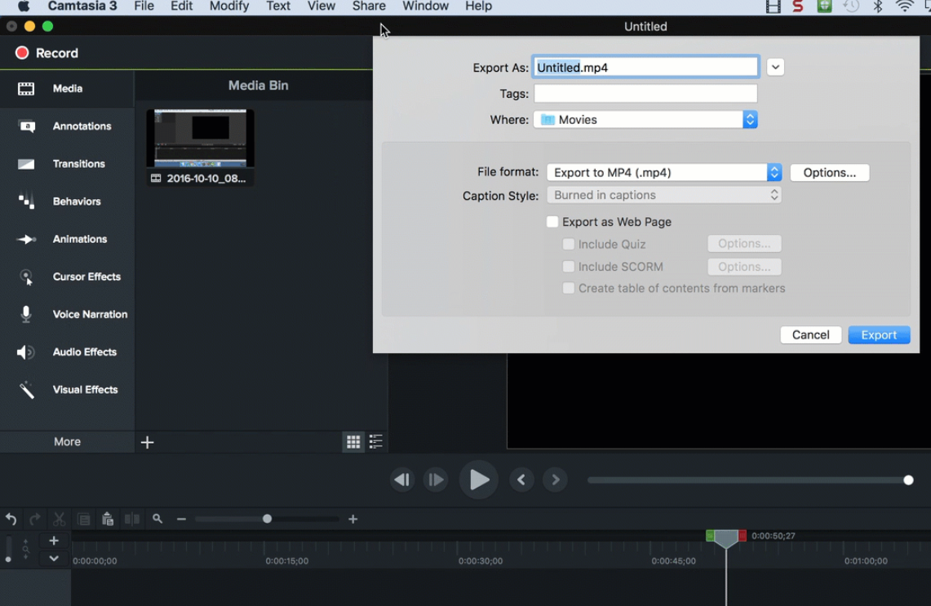The image size is (931, 606).
Task: Click the green playhead in-point handle
Action: 710,535
